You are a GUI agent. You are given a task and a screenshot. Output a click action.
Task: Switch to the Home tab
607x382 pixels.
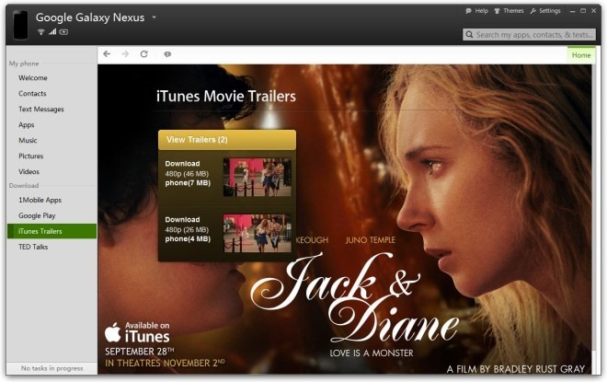[581, 55]
